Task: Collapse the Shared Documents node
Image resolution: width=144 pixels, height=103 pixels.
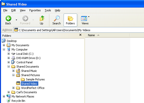Action: click(9, 66)
